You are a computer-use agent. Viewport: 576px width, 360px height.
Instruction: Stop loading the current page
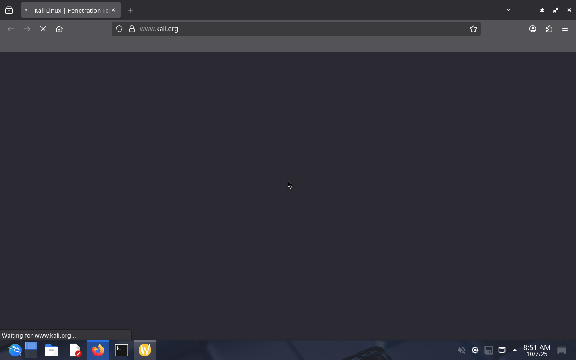pos(43,29)
